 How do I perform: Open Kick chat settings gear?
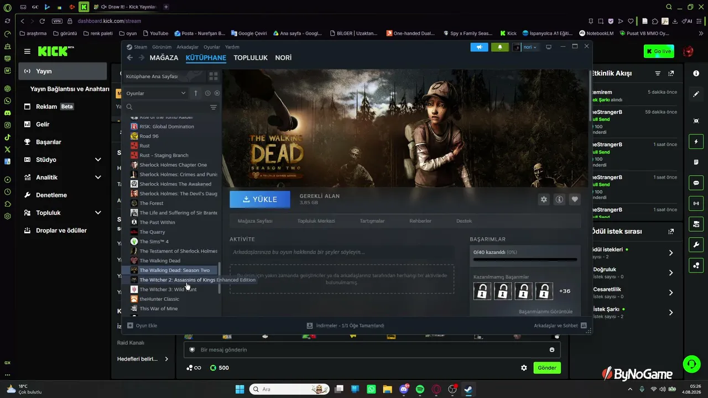[x=524, y=368]
